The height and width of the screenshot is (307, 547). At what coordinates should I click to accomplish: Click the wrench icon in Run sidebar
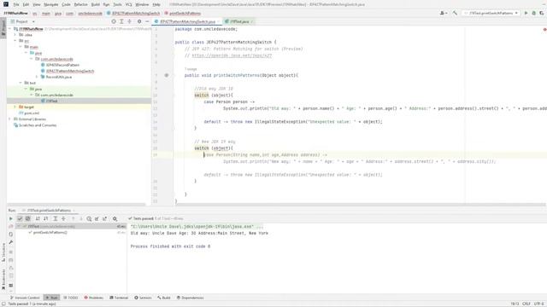coord(11,242)
